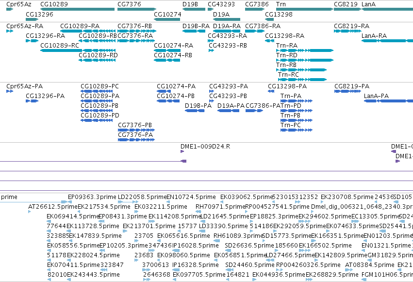413x282 pixels.
Task: Open the Trn gene feature in top track
Action: pos(305,9)
